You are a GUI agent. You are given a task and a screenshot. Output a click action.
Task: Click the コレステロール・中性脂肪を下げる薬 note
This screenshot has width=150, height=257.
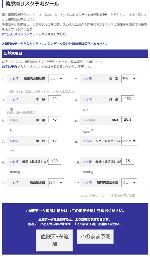(x=108, y=196)
